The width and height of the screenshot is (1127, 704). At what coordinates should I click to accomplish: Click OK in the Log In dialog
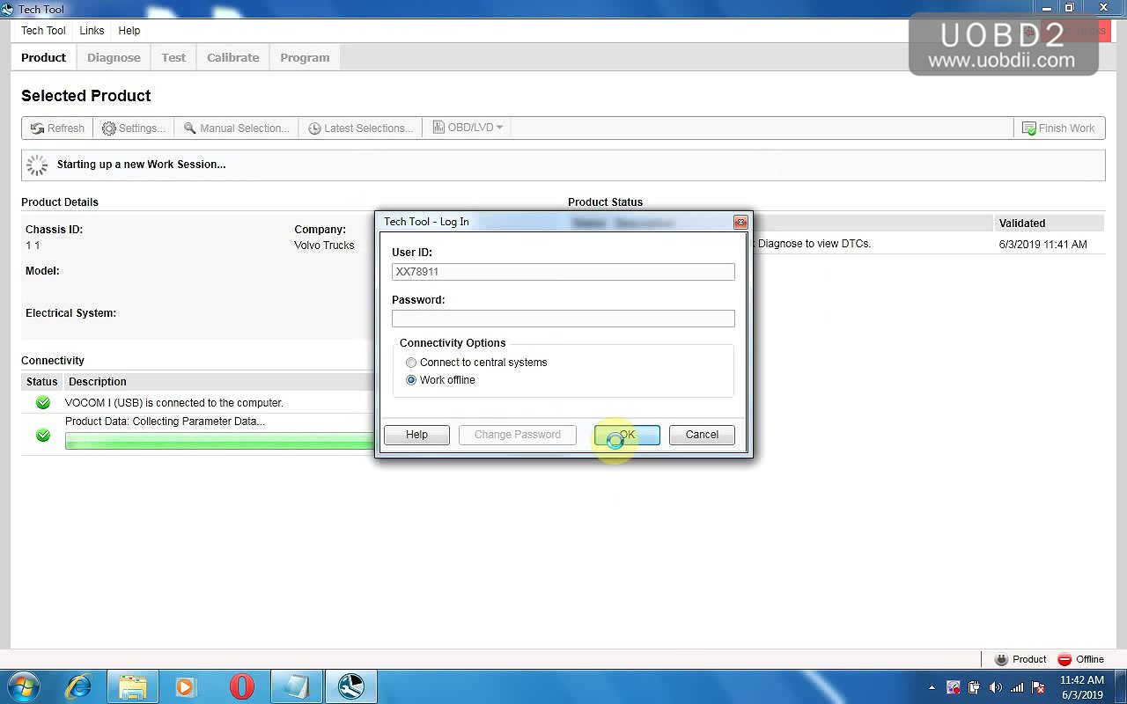[x=627, y=435]
